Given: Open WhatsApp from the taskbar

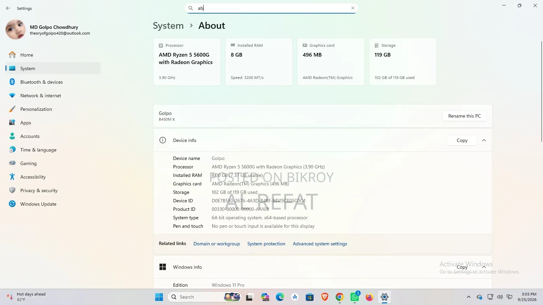Looking at the screenshot, I should pyautogui.click(x=355, y=297).
